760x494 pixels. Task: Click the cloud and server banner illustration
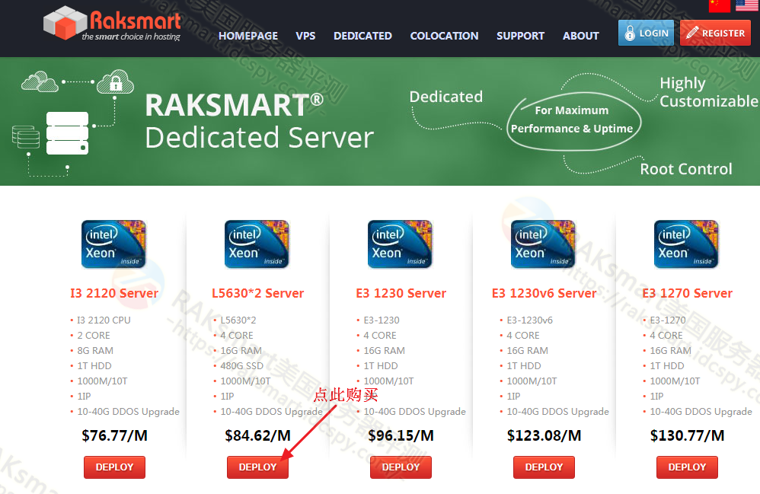72,123
